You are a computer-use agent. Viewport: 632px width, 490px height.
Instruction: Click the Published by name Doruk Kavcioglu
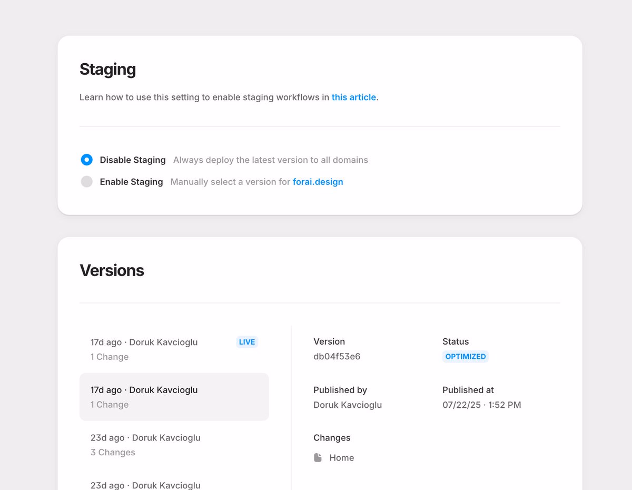pos(348,405)
